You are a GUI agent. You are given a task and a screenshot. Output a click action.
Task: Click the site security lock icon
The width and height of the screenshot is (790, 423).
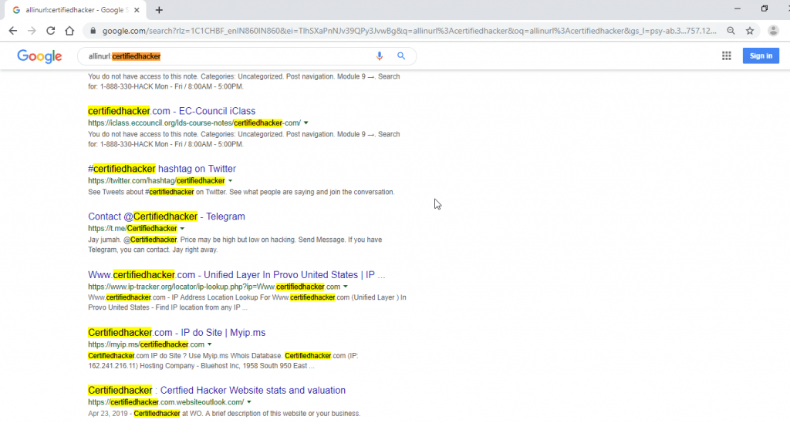pyautogui.click(x=93, y=31)
